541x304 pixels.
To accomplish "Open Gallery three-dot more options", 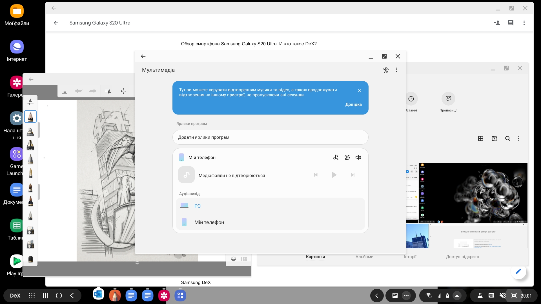I will (x=518, y=138).
